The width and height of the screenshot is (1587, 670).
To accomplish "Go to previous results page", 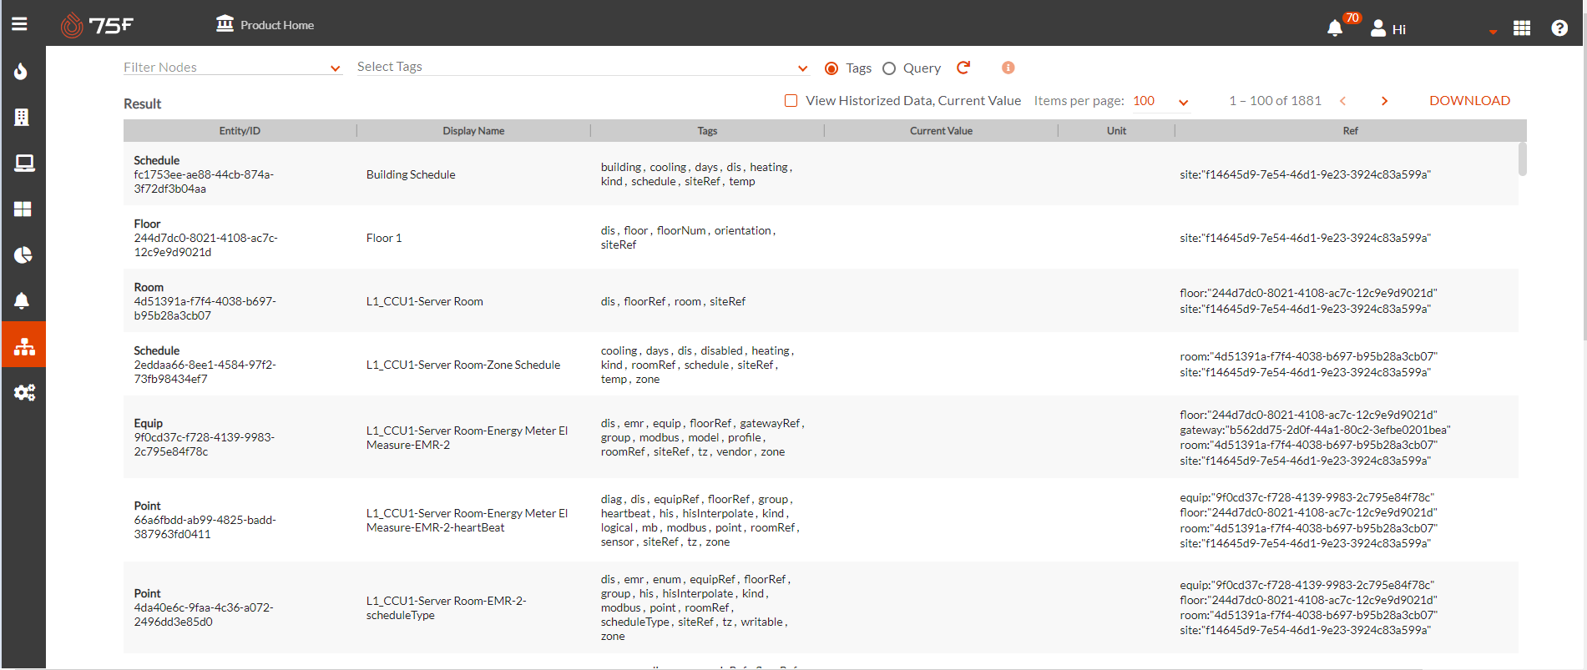I will (x=1343, y=101).
